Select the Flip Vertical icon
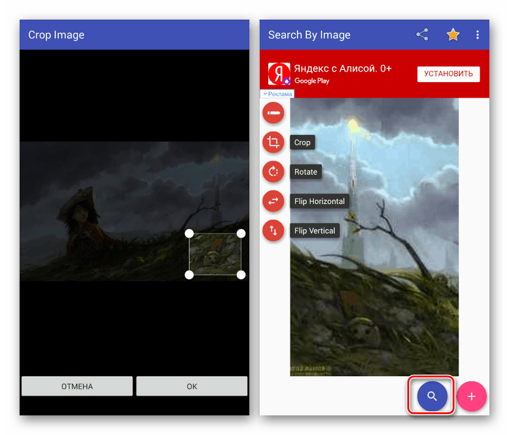The height and width of the screenshot is (435, 509). click(x=273, y=230)
